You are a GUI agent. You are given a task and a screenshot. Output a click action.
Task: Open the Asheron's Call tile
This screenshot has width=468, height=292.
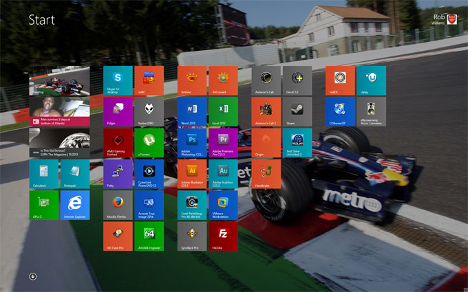(x=266, y=81)
